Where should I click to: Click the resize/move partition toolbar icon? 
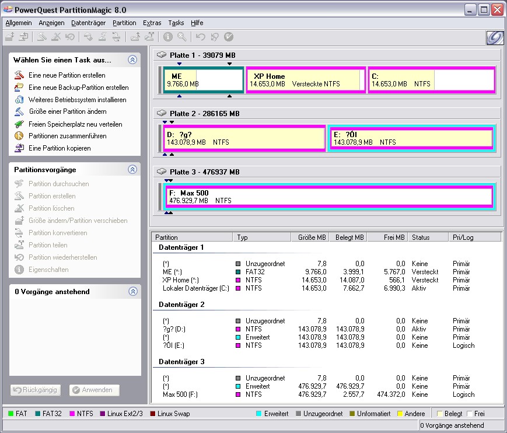pyautogui.click(x=10, y=37)
